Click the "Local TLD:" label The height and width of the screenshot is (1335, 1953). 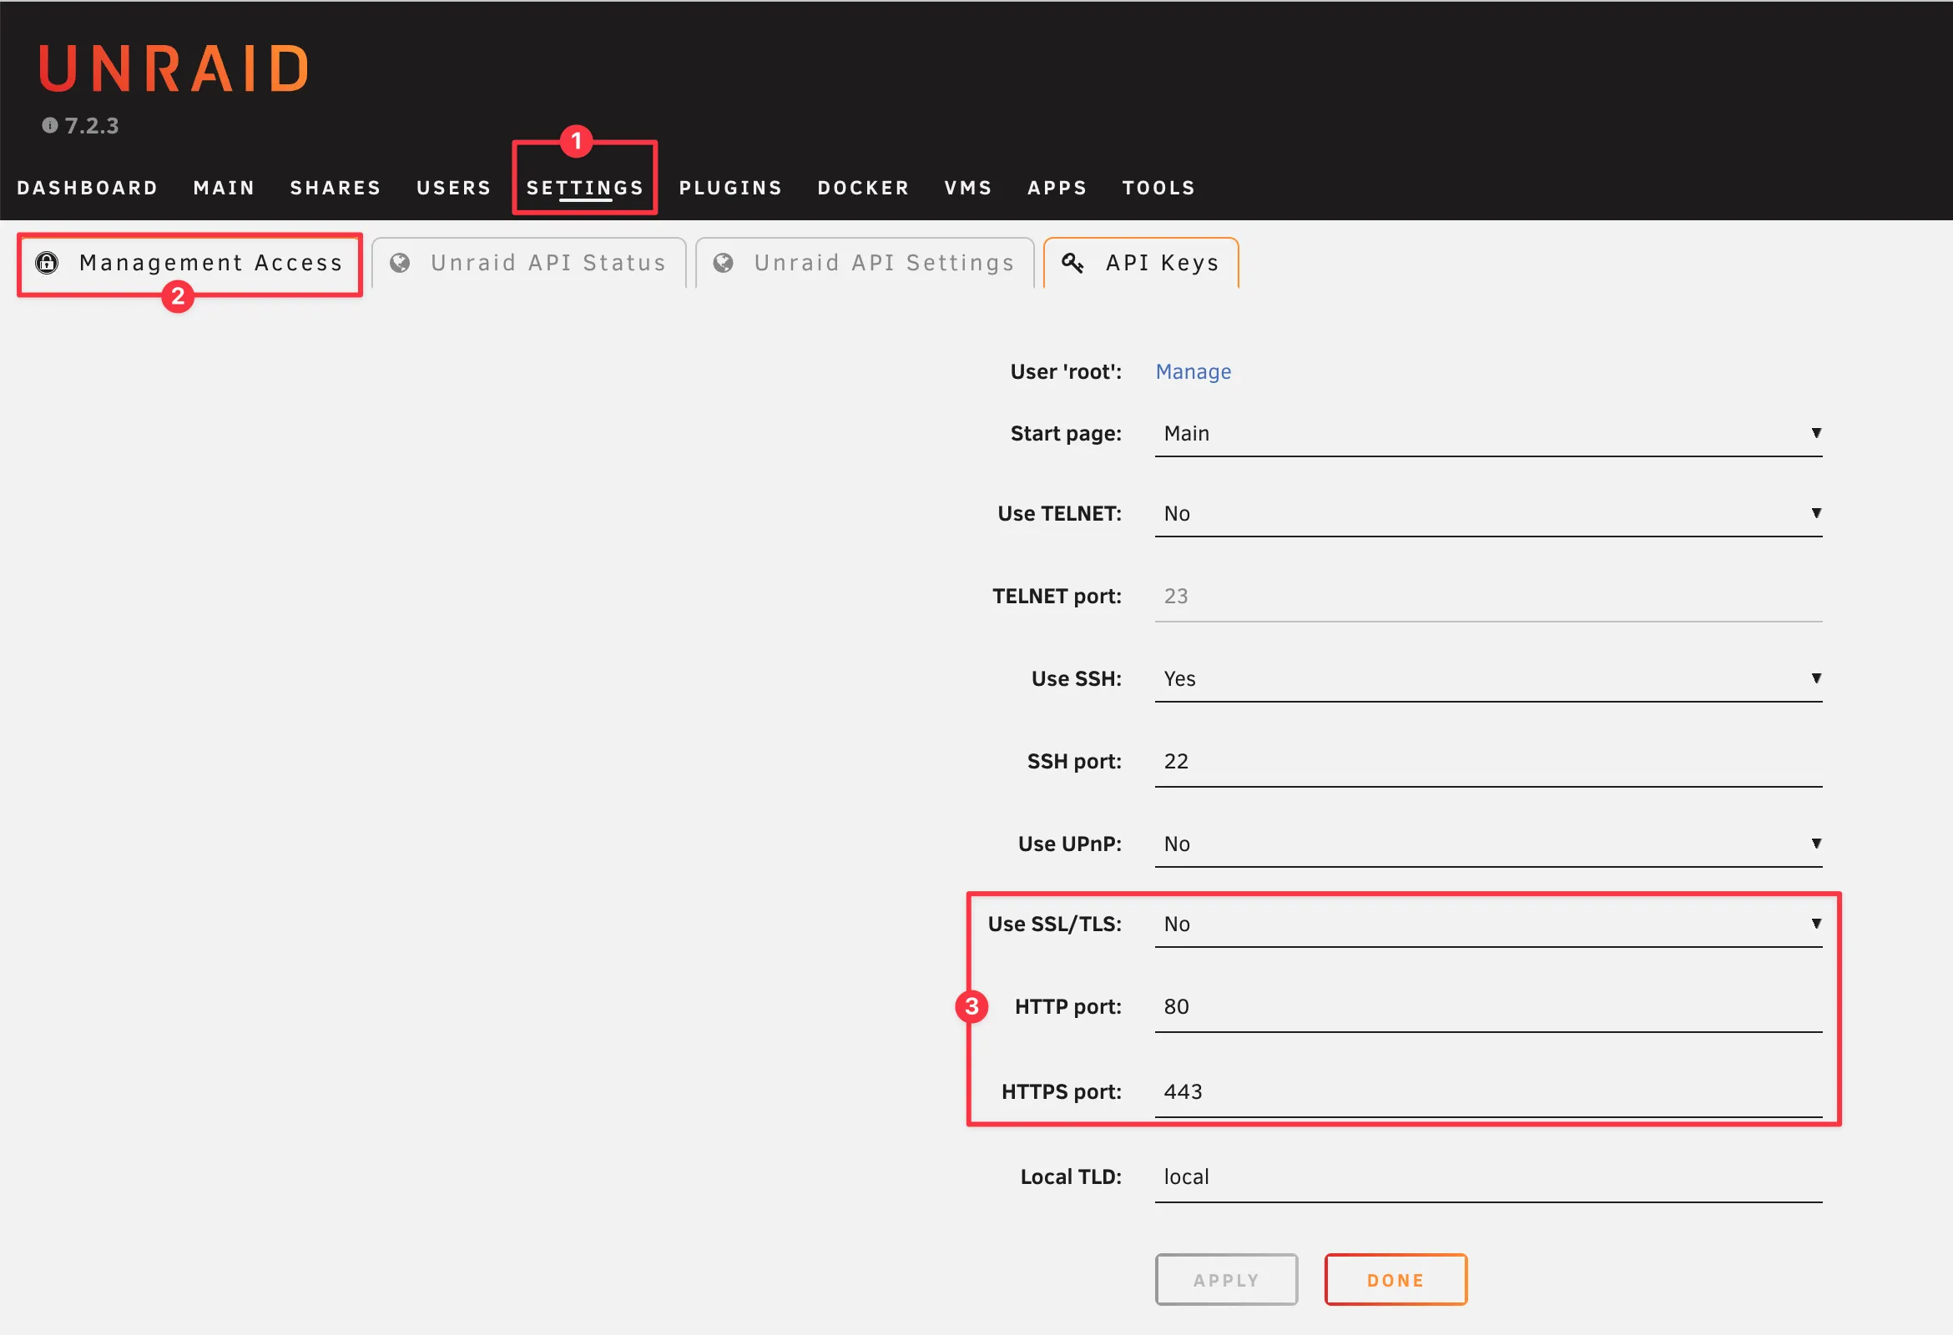point(1071,1177)
